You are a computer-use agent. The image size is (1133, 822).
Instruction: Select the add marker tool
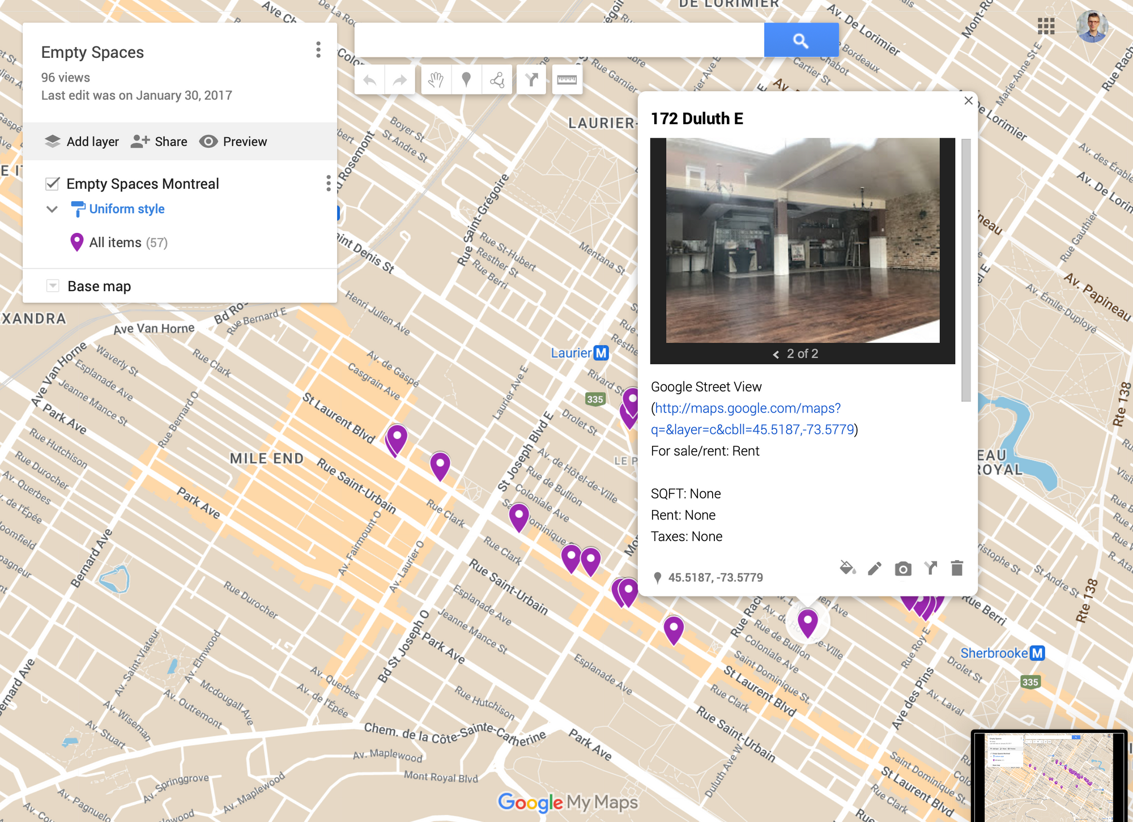[x=466, y=80]
